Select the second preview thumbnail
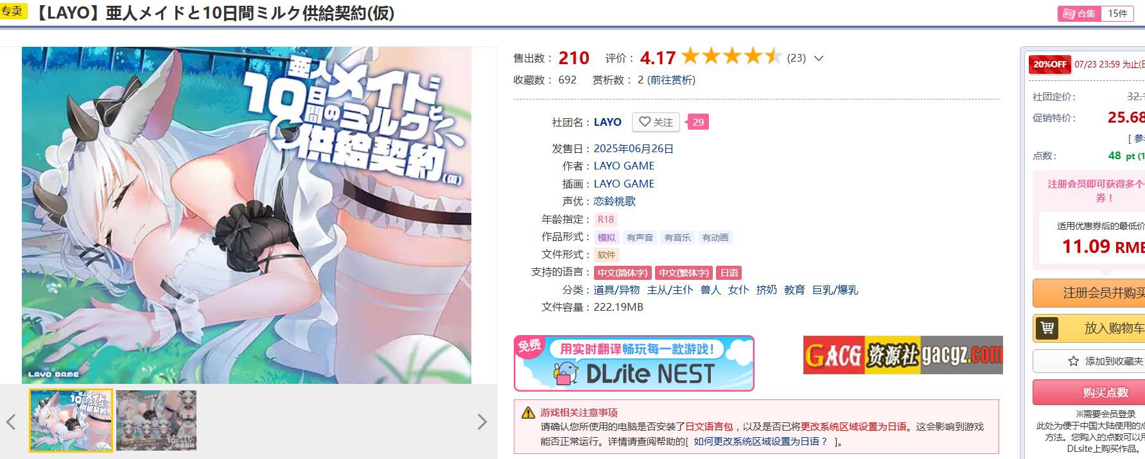Screen dimensions: 1145x459 pos(156,420)
